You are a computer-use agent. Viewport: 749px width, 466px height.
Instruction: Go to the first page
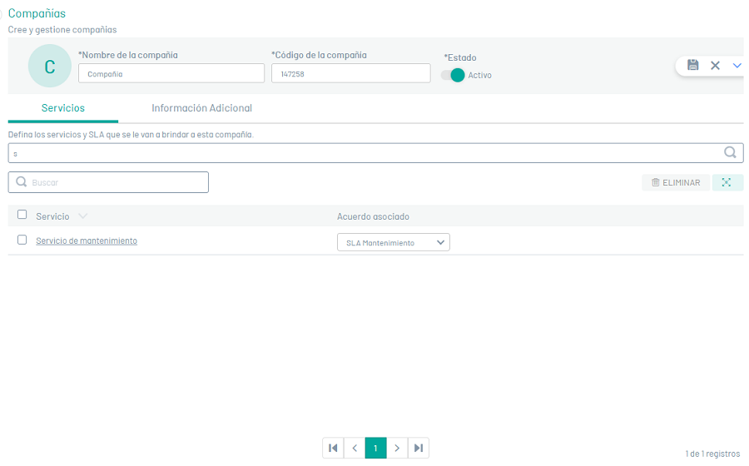(333, 448)
